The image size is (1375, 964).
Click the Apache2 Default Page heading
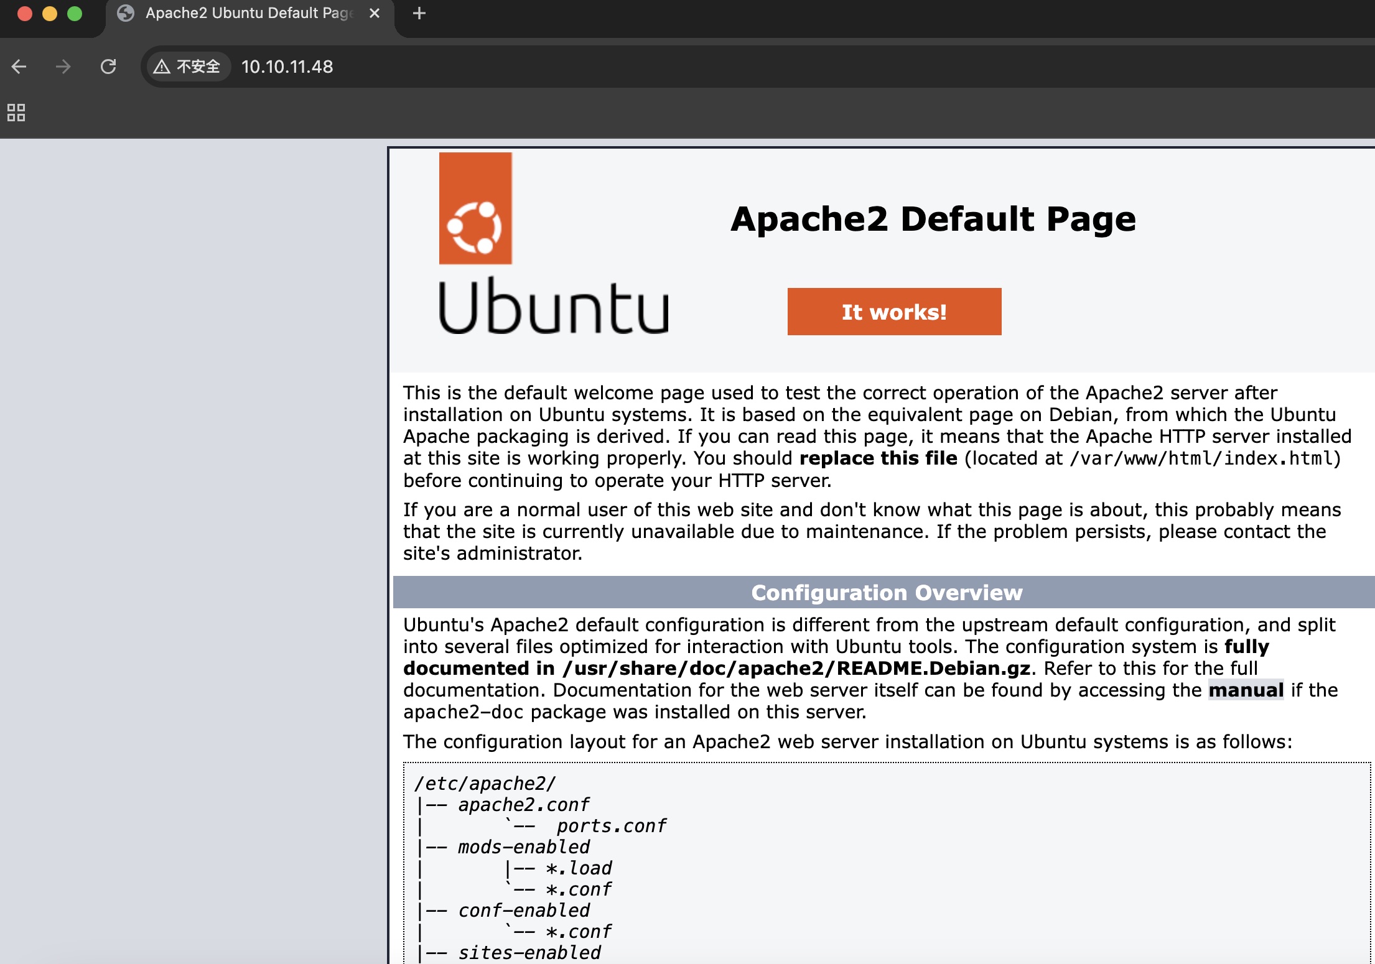(x=933, y=219)
